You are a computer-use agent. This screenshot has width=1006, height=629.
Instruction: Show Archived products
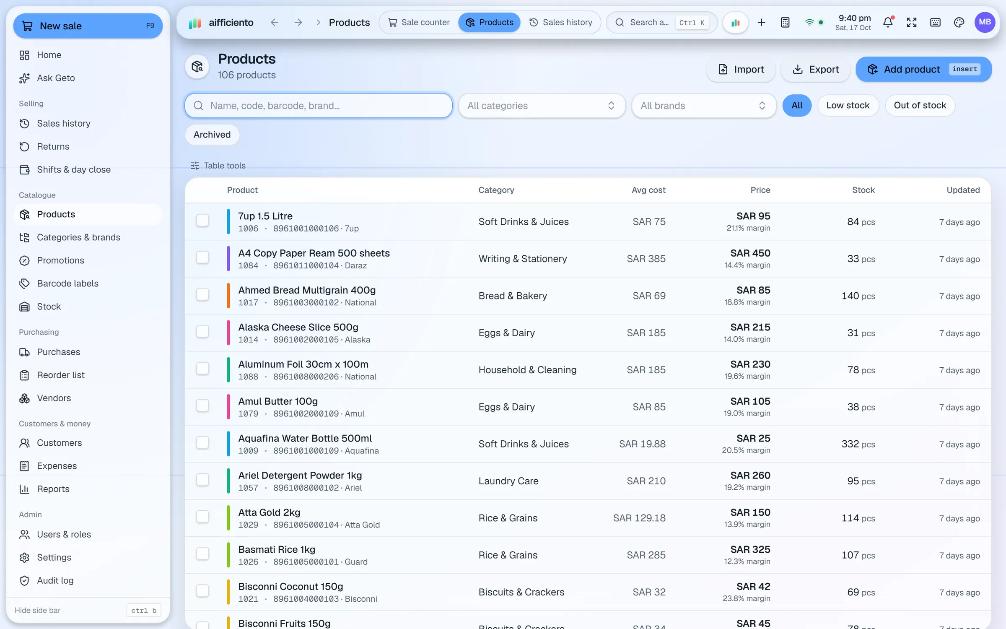tap(212, 135)
